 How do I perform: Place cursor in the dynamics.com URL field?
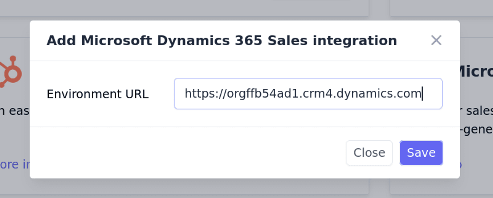308,94
